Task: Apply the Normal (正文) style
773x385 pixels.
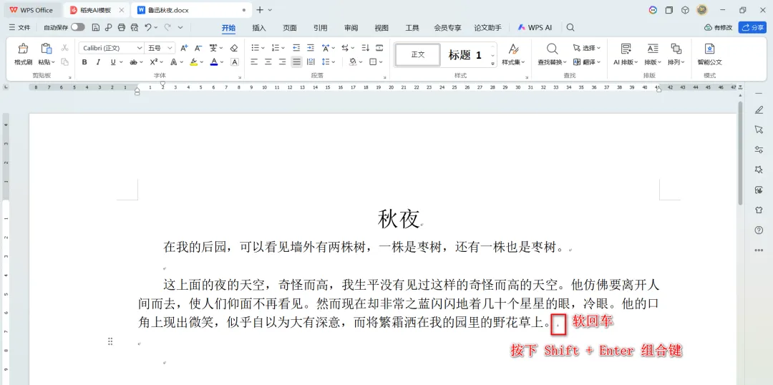Action: point(418,54)
